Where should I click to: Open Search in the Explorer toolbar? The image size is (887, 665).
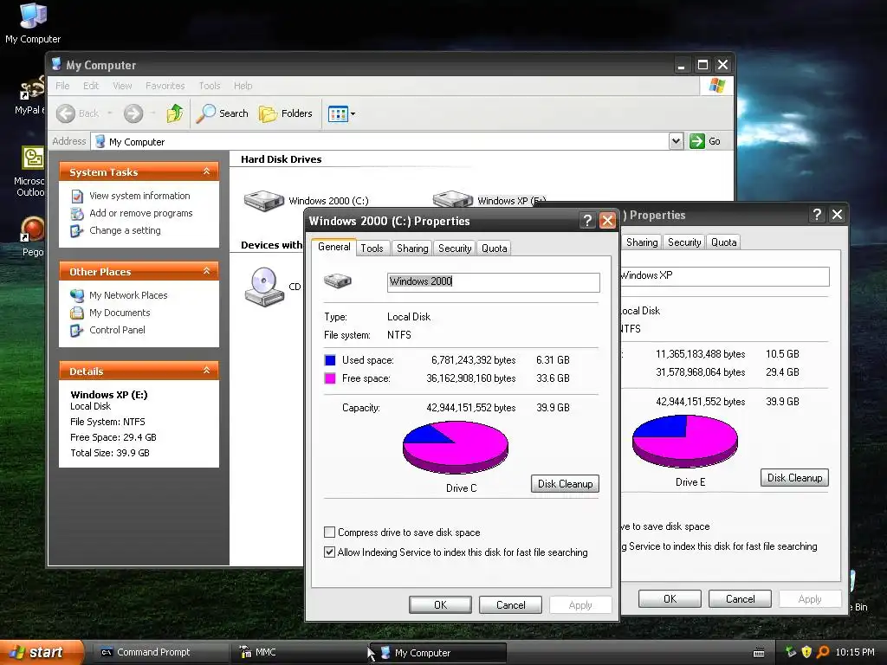[x=223, y=113]
